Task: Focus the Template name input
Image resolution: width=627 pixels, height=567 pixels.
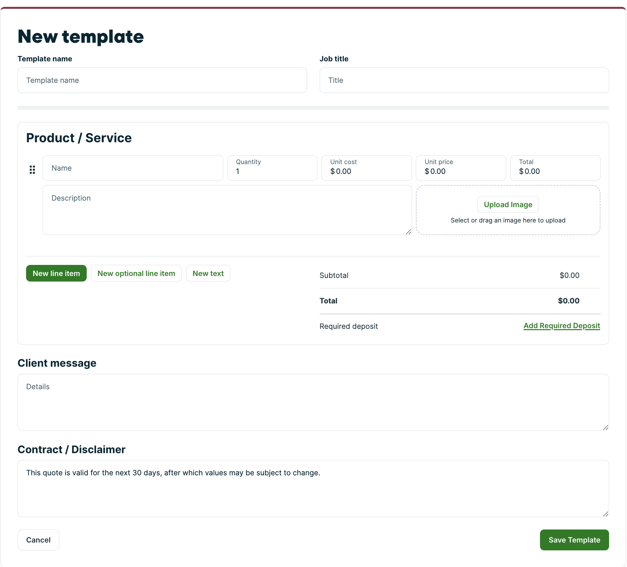Action: [x=162, y=80]
